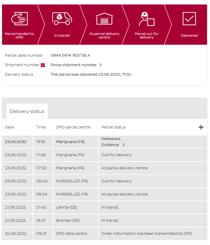
Task: Click the Delivered checkmark icon
Action: point(189,18)
